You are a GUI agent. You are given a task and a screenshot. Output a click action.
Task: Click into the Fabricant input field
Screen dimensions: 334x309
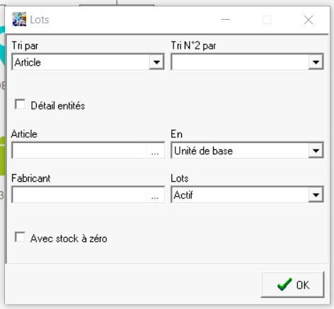pyautogui.click(x=79, y=195)
